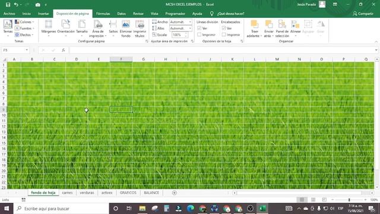Expand Opciones de la hoja dialog launcher
The image size is (380, 214).
point(242,42)
